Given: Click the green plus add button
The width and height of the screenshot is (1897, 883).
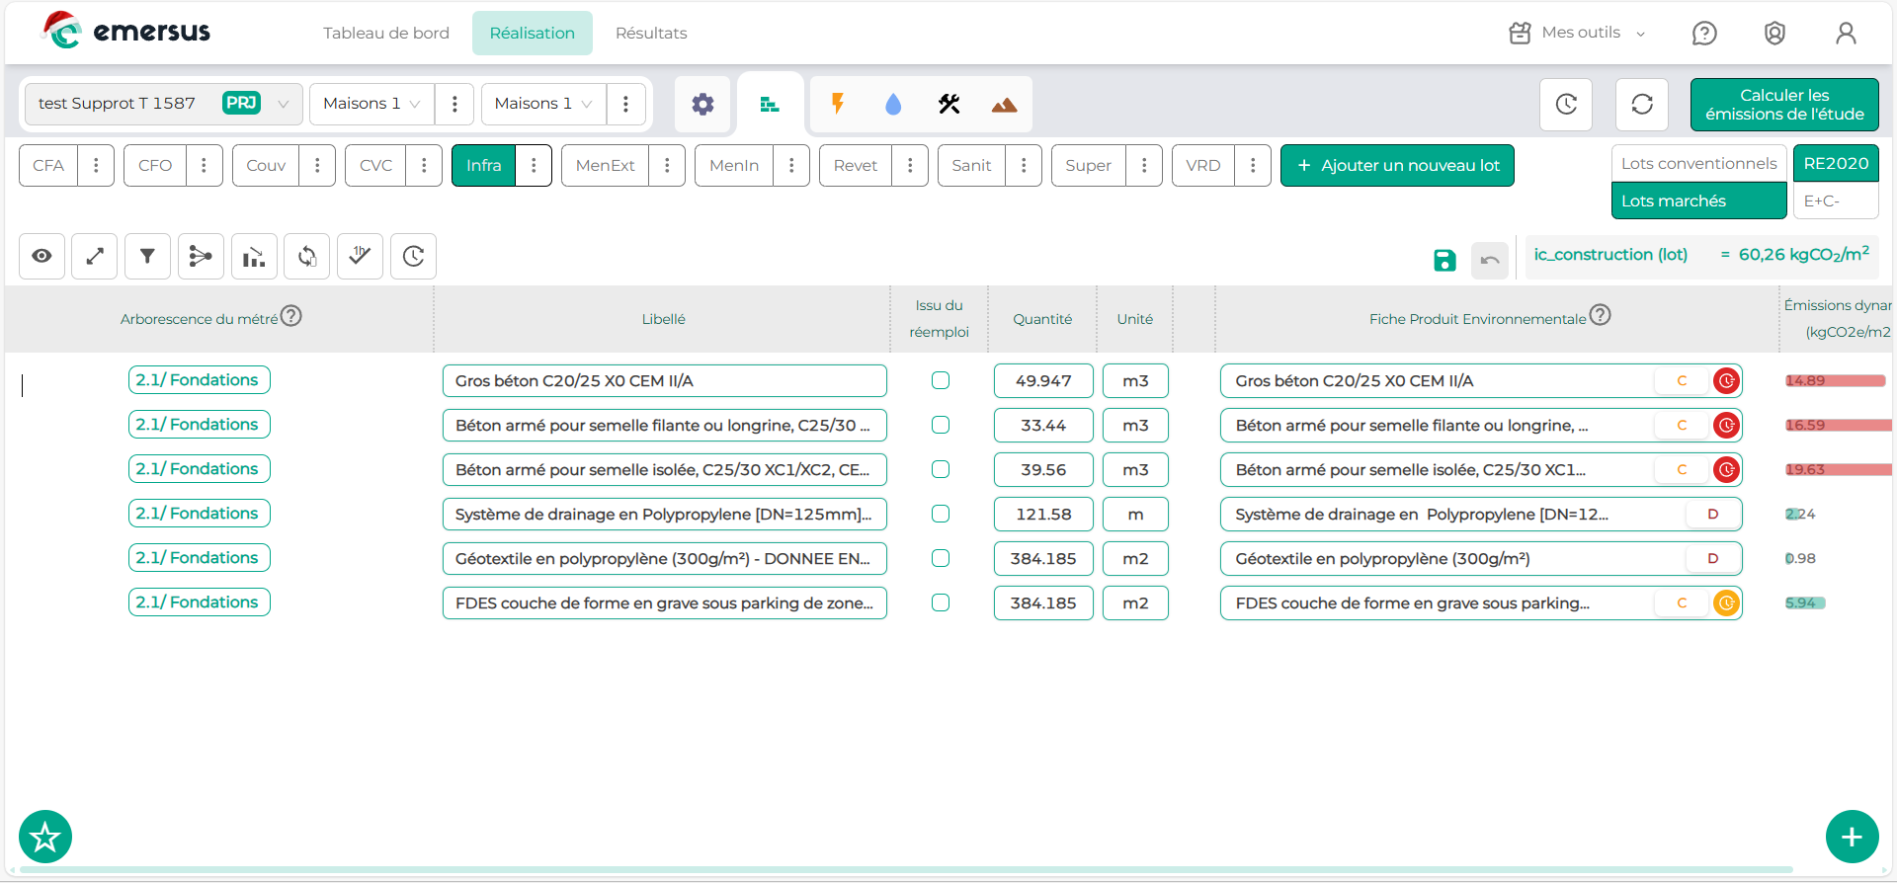Looking at the screenshot, I should tap(1852, 838).
